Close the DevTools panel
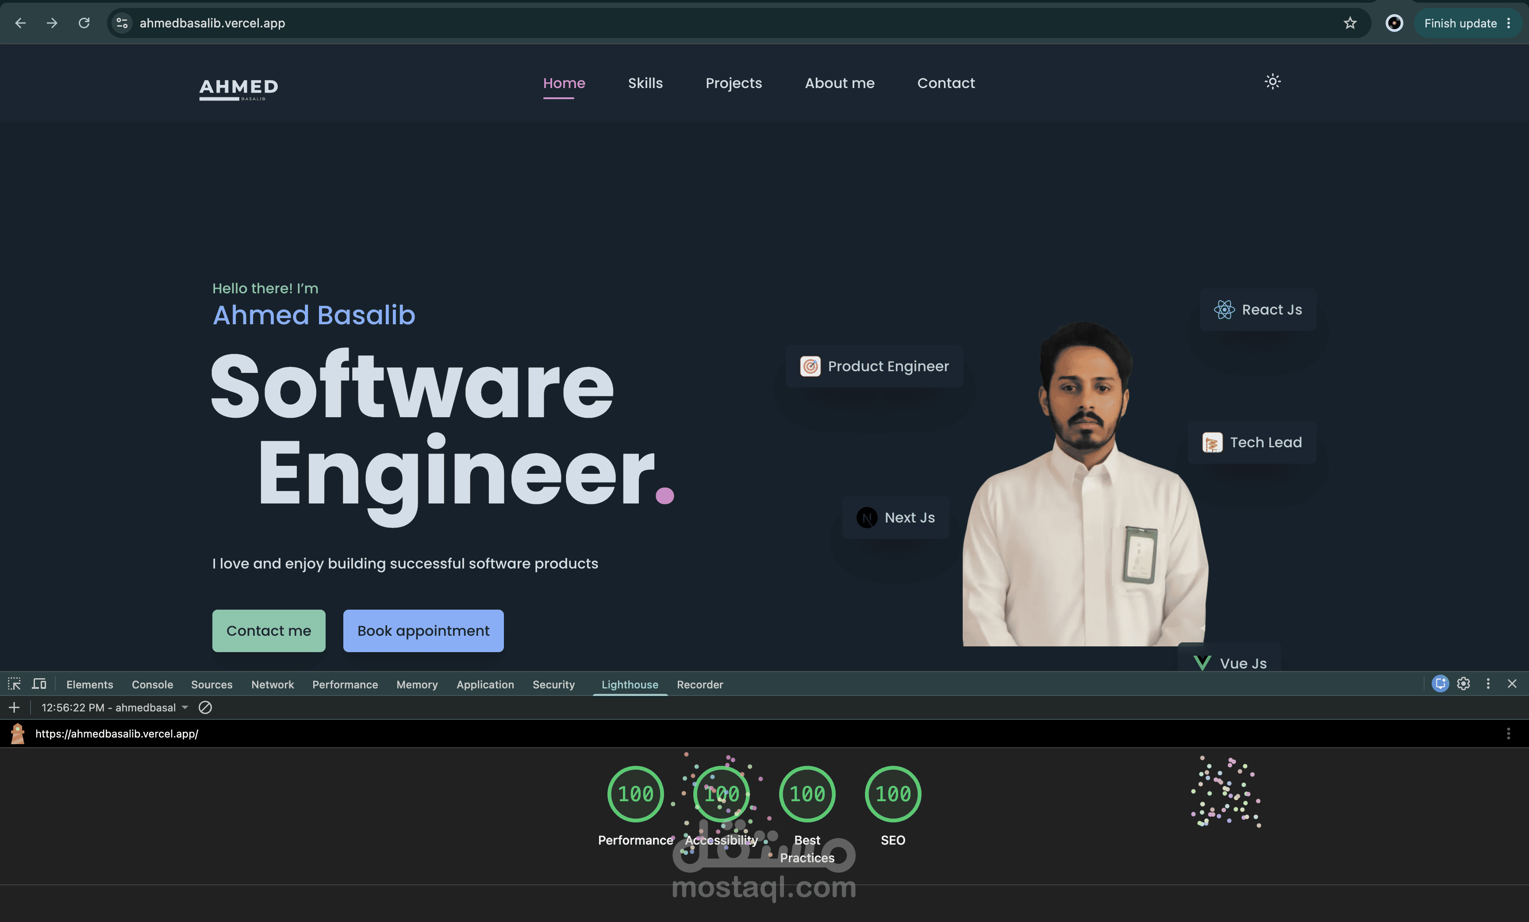 coord(1512,683)
